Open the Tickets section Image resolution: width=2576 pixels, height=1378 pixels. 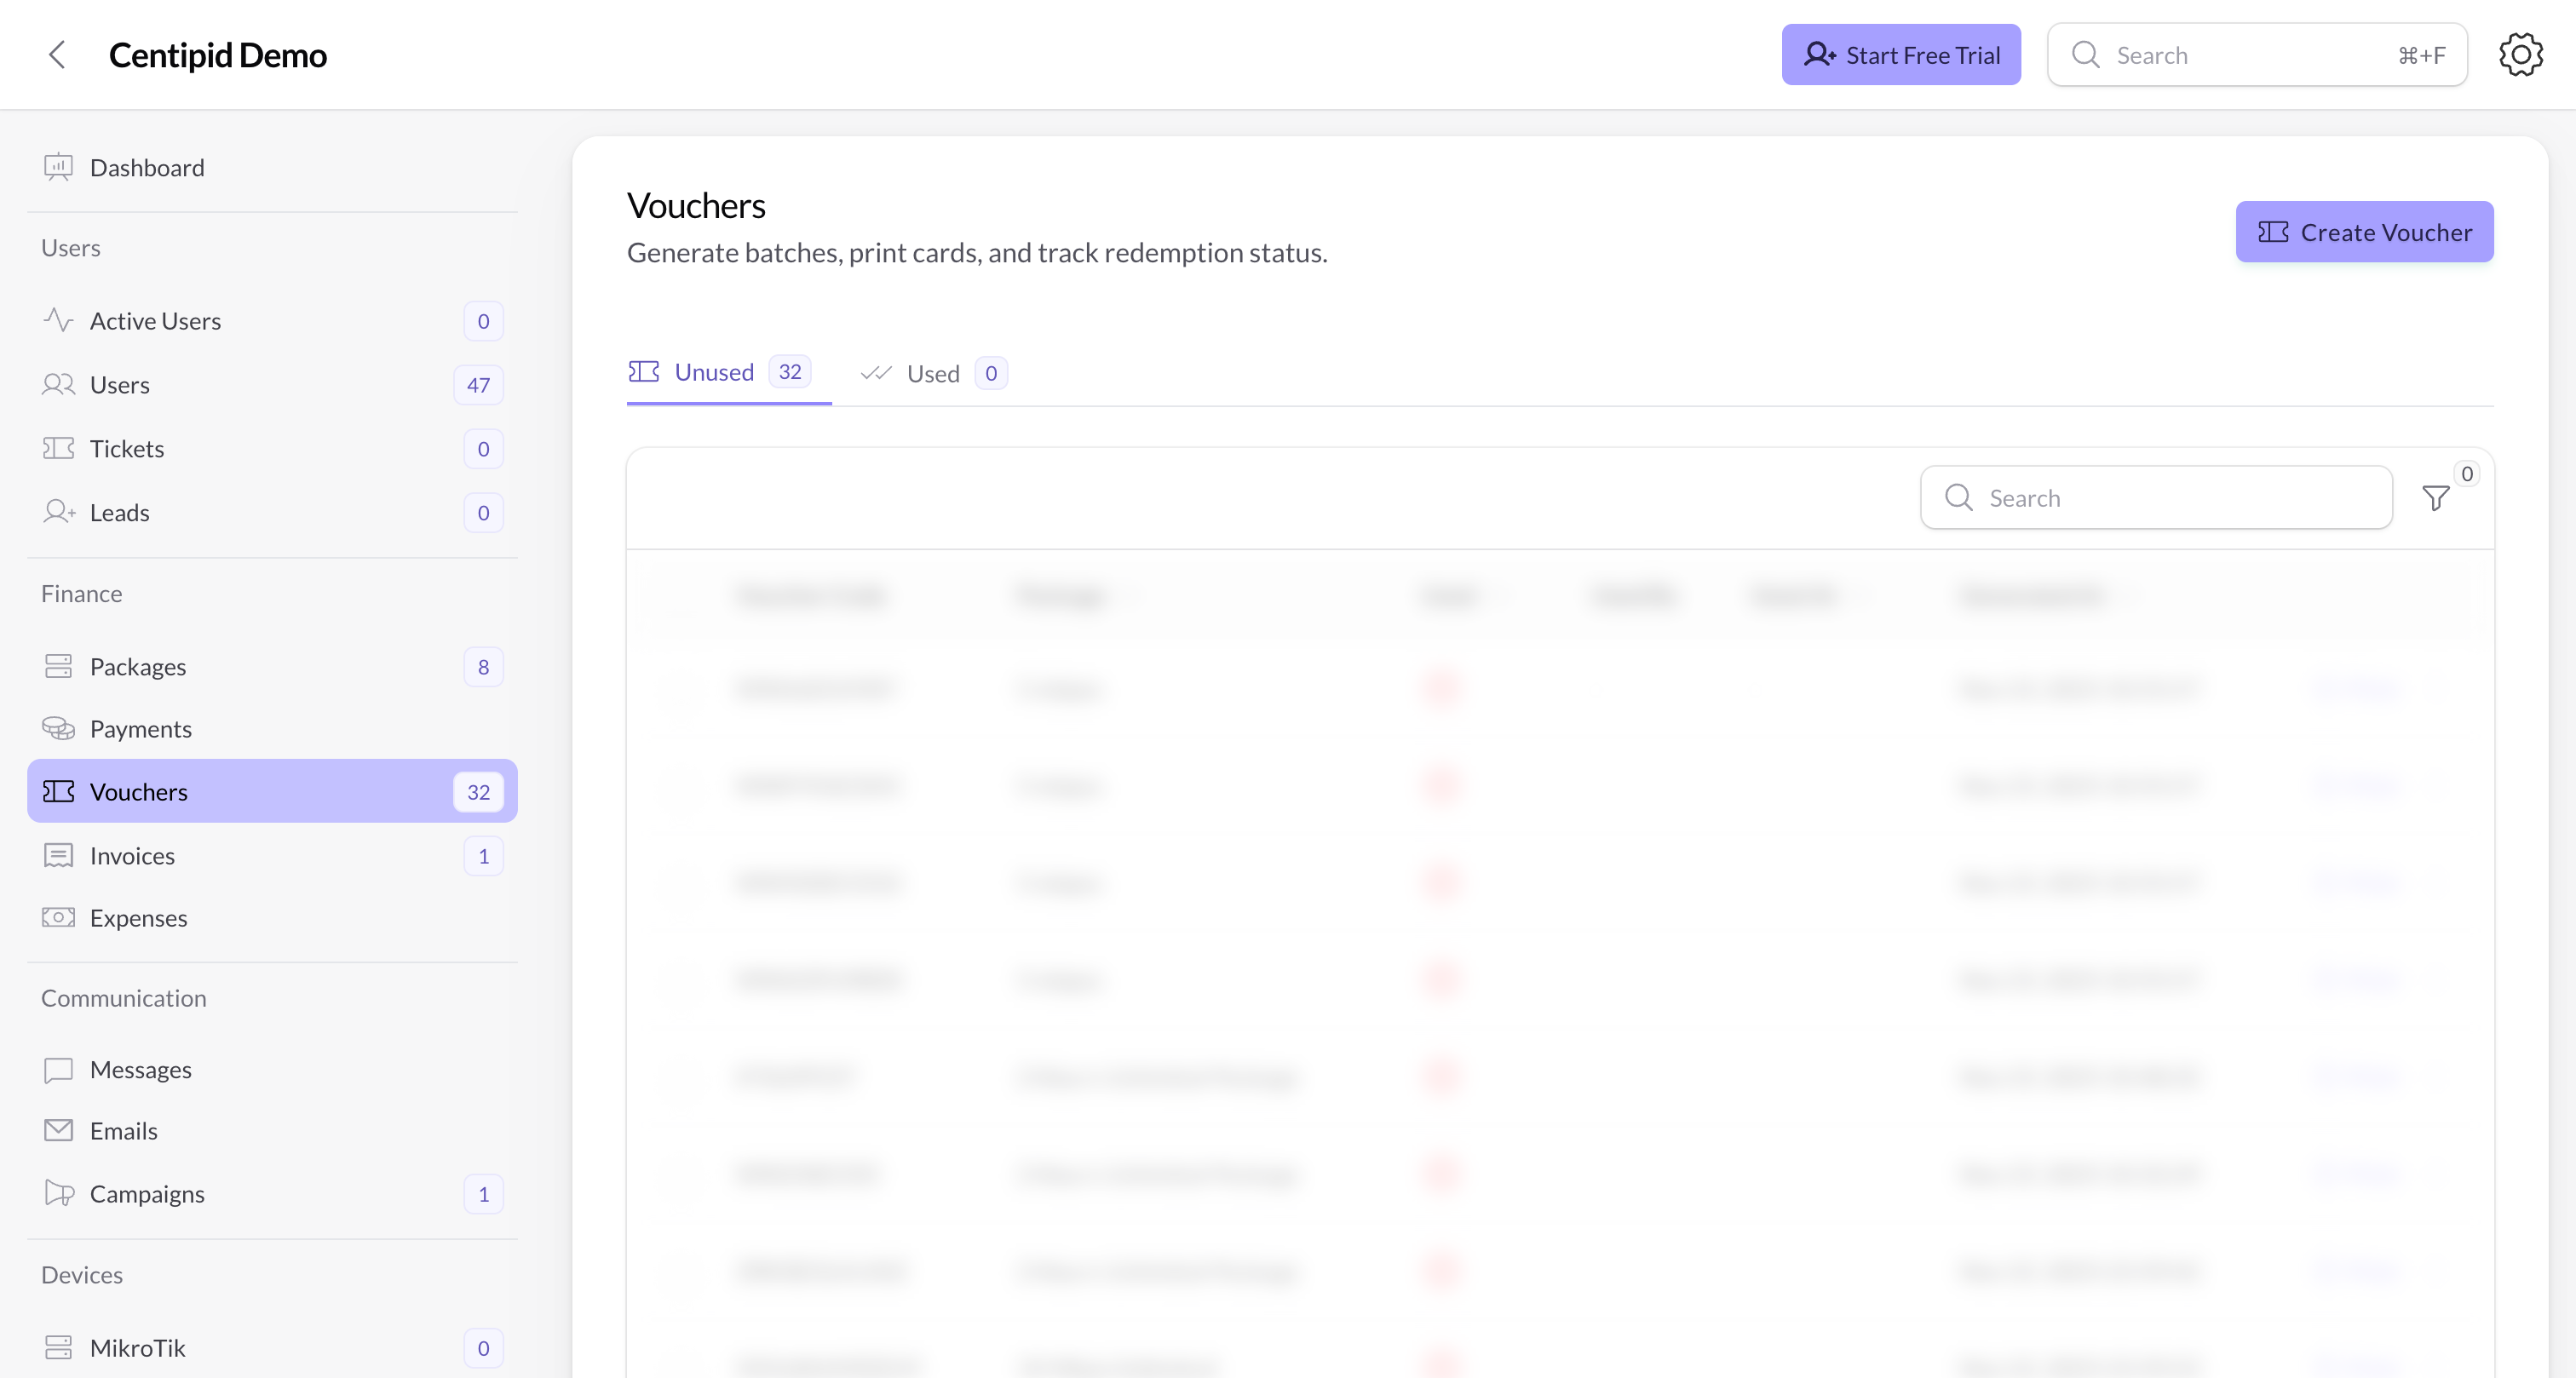click(127, 448)
